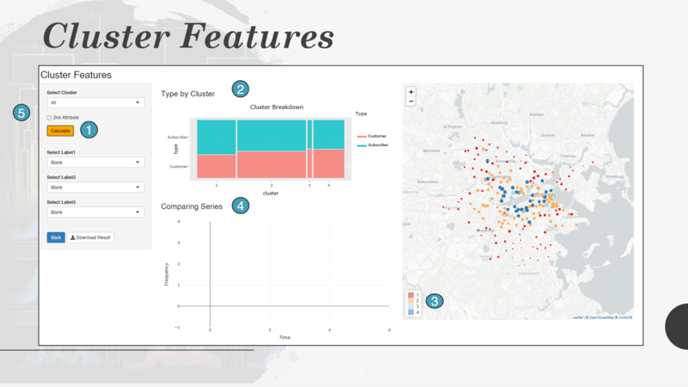The height and width of the screenshot is (387, 688).
Task: Click the numbered badge 4 marker
Action: pos(241,206)
